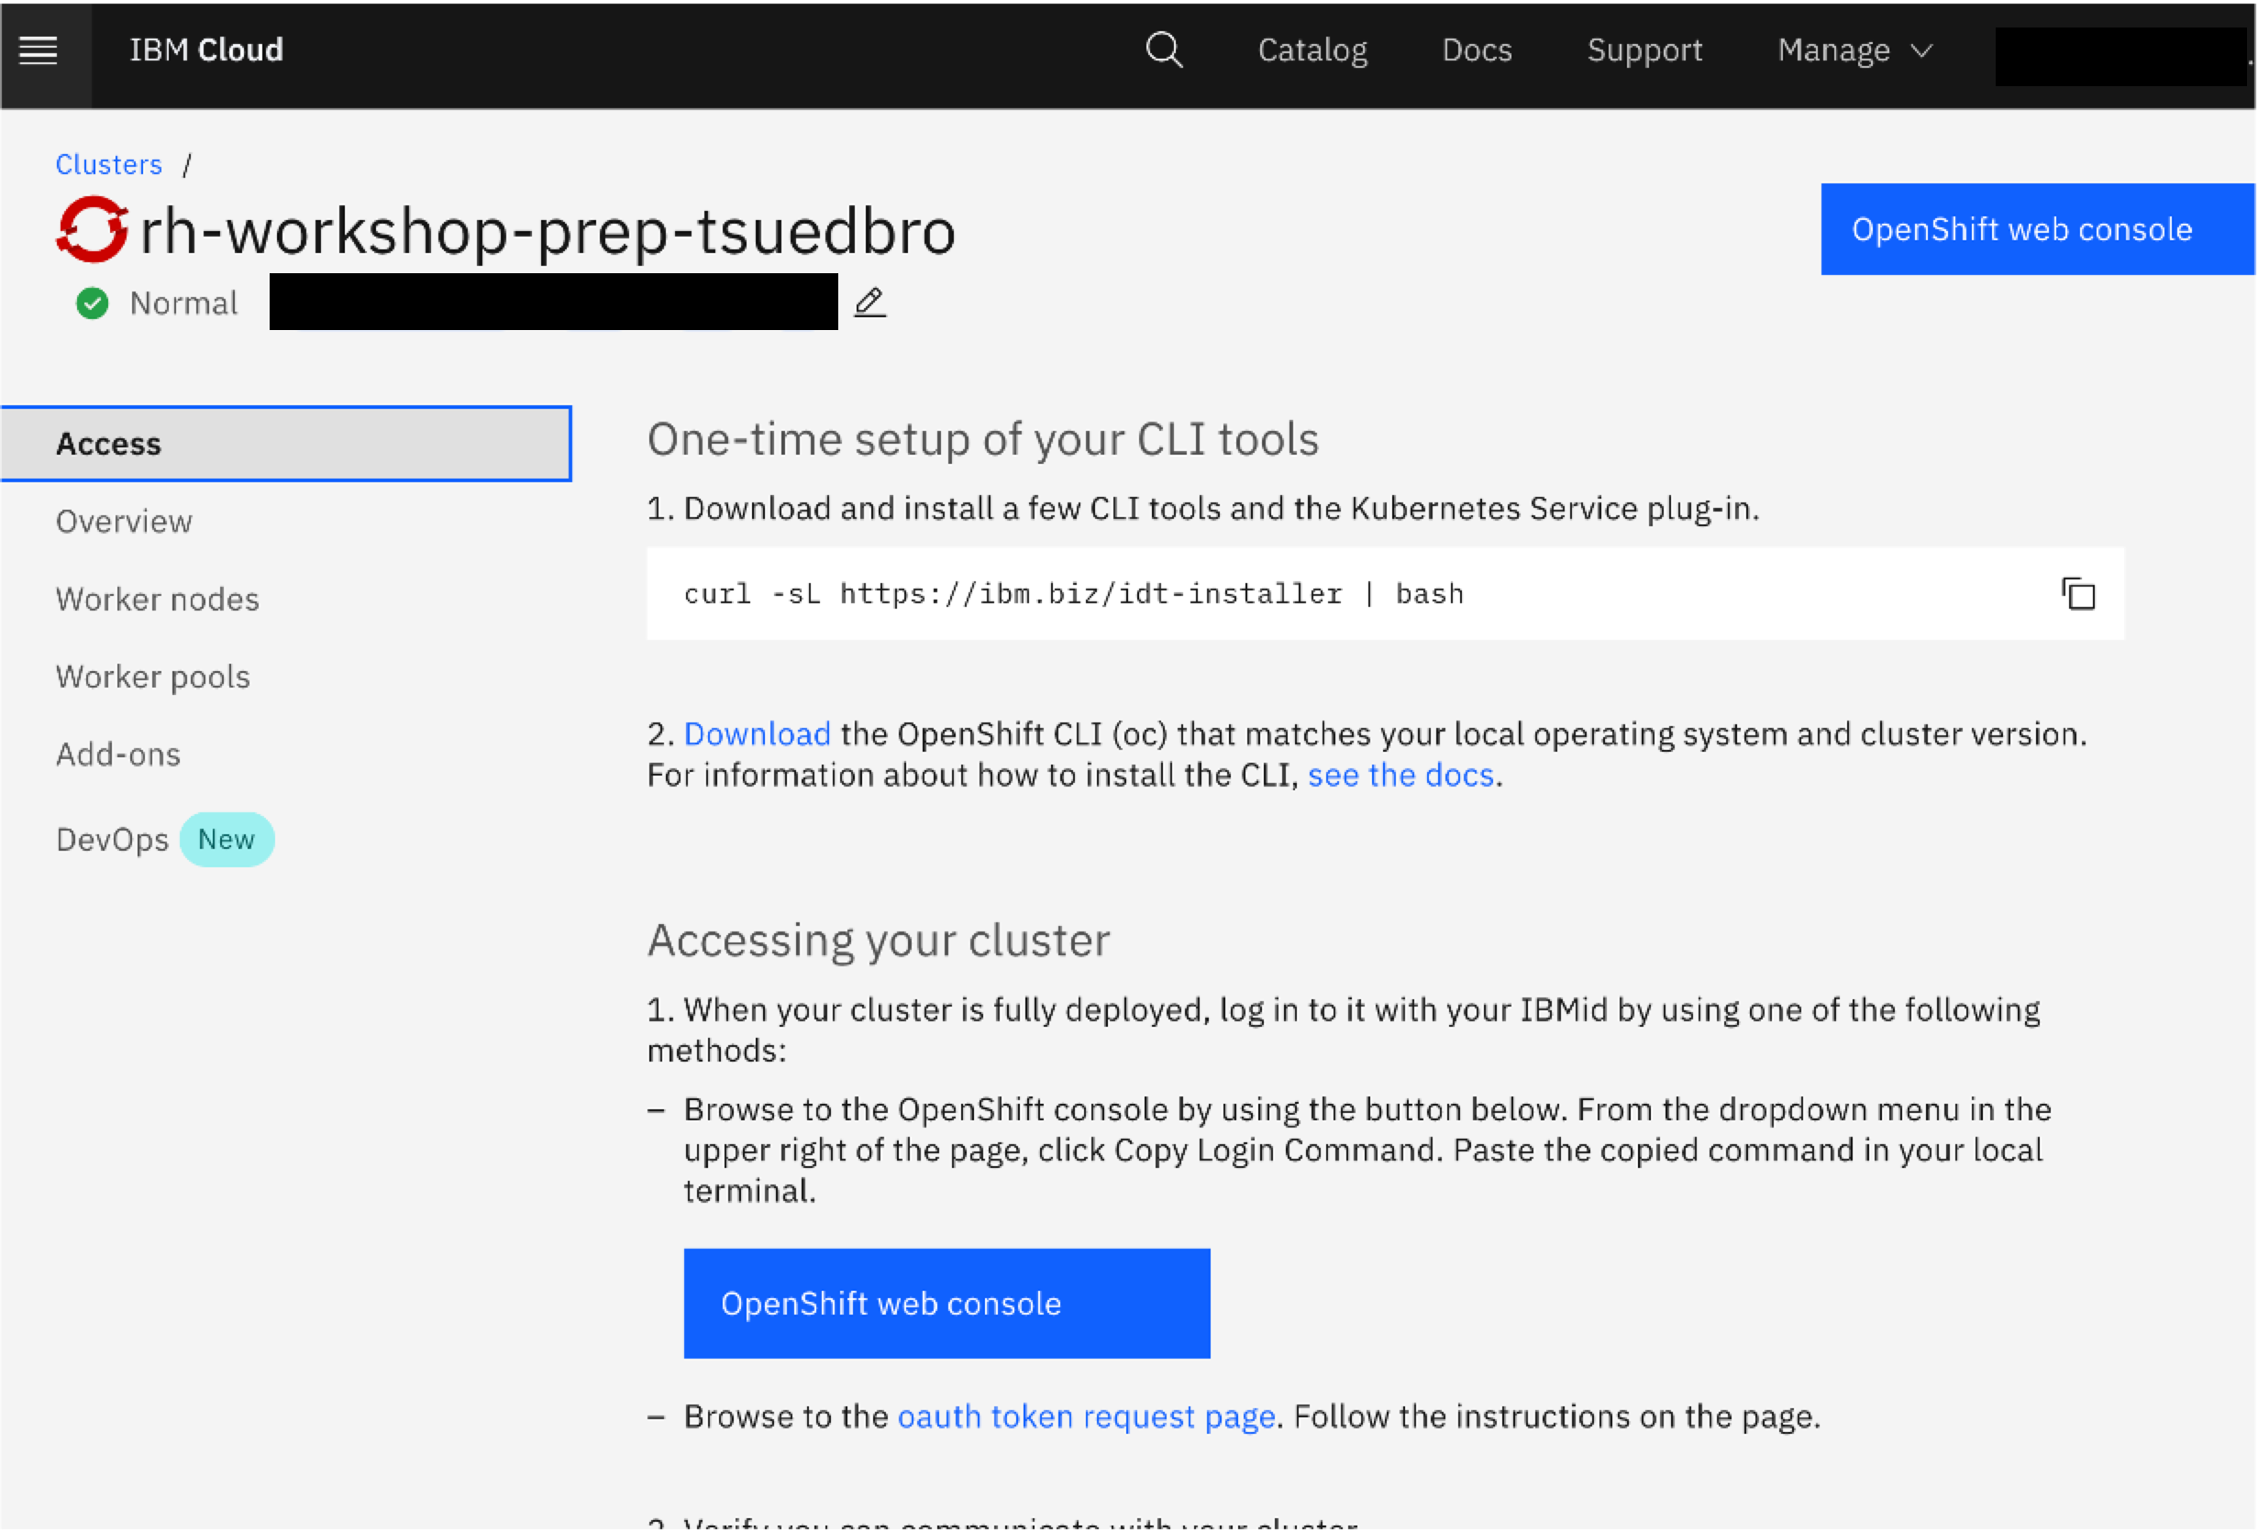Open the DevOps tab
The image size is (2258, 1531).
coord(112,840)
